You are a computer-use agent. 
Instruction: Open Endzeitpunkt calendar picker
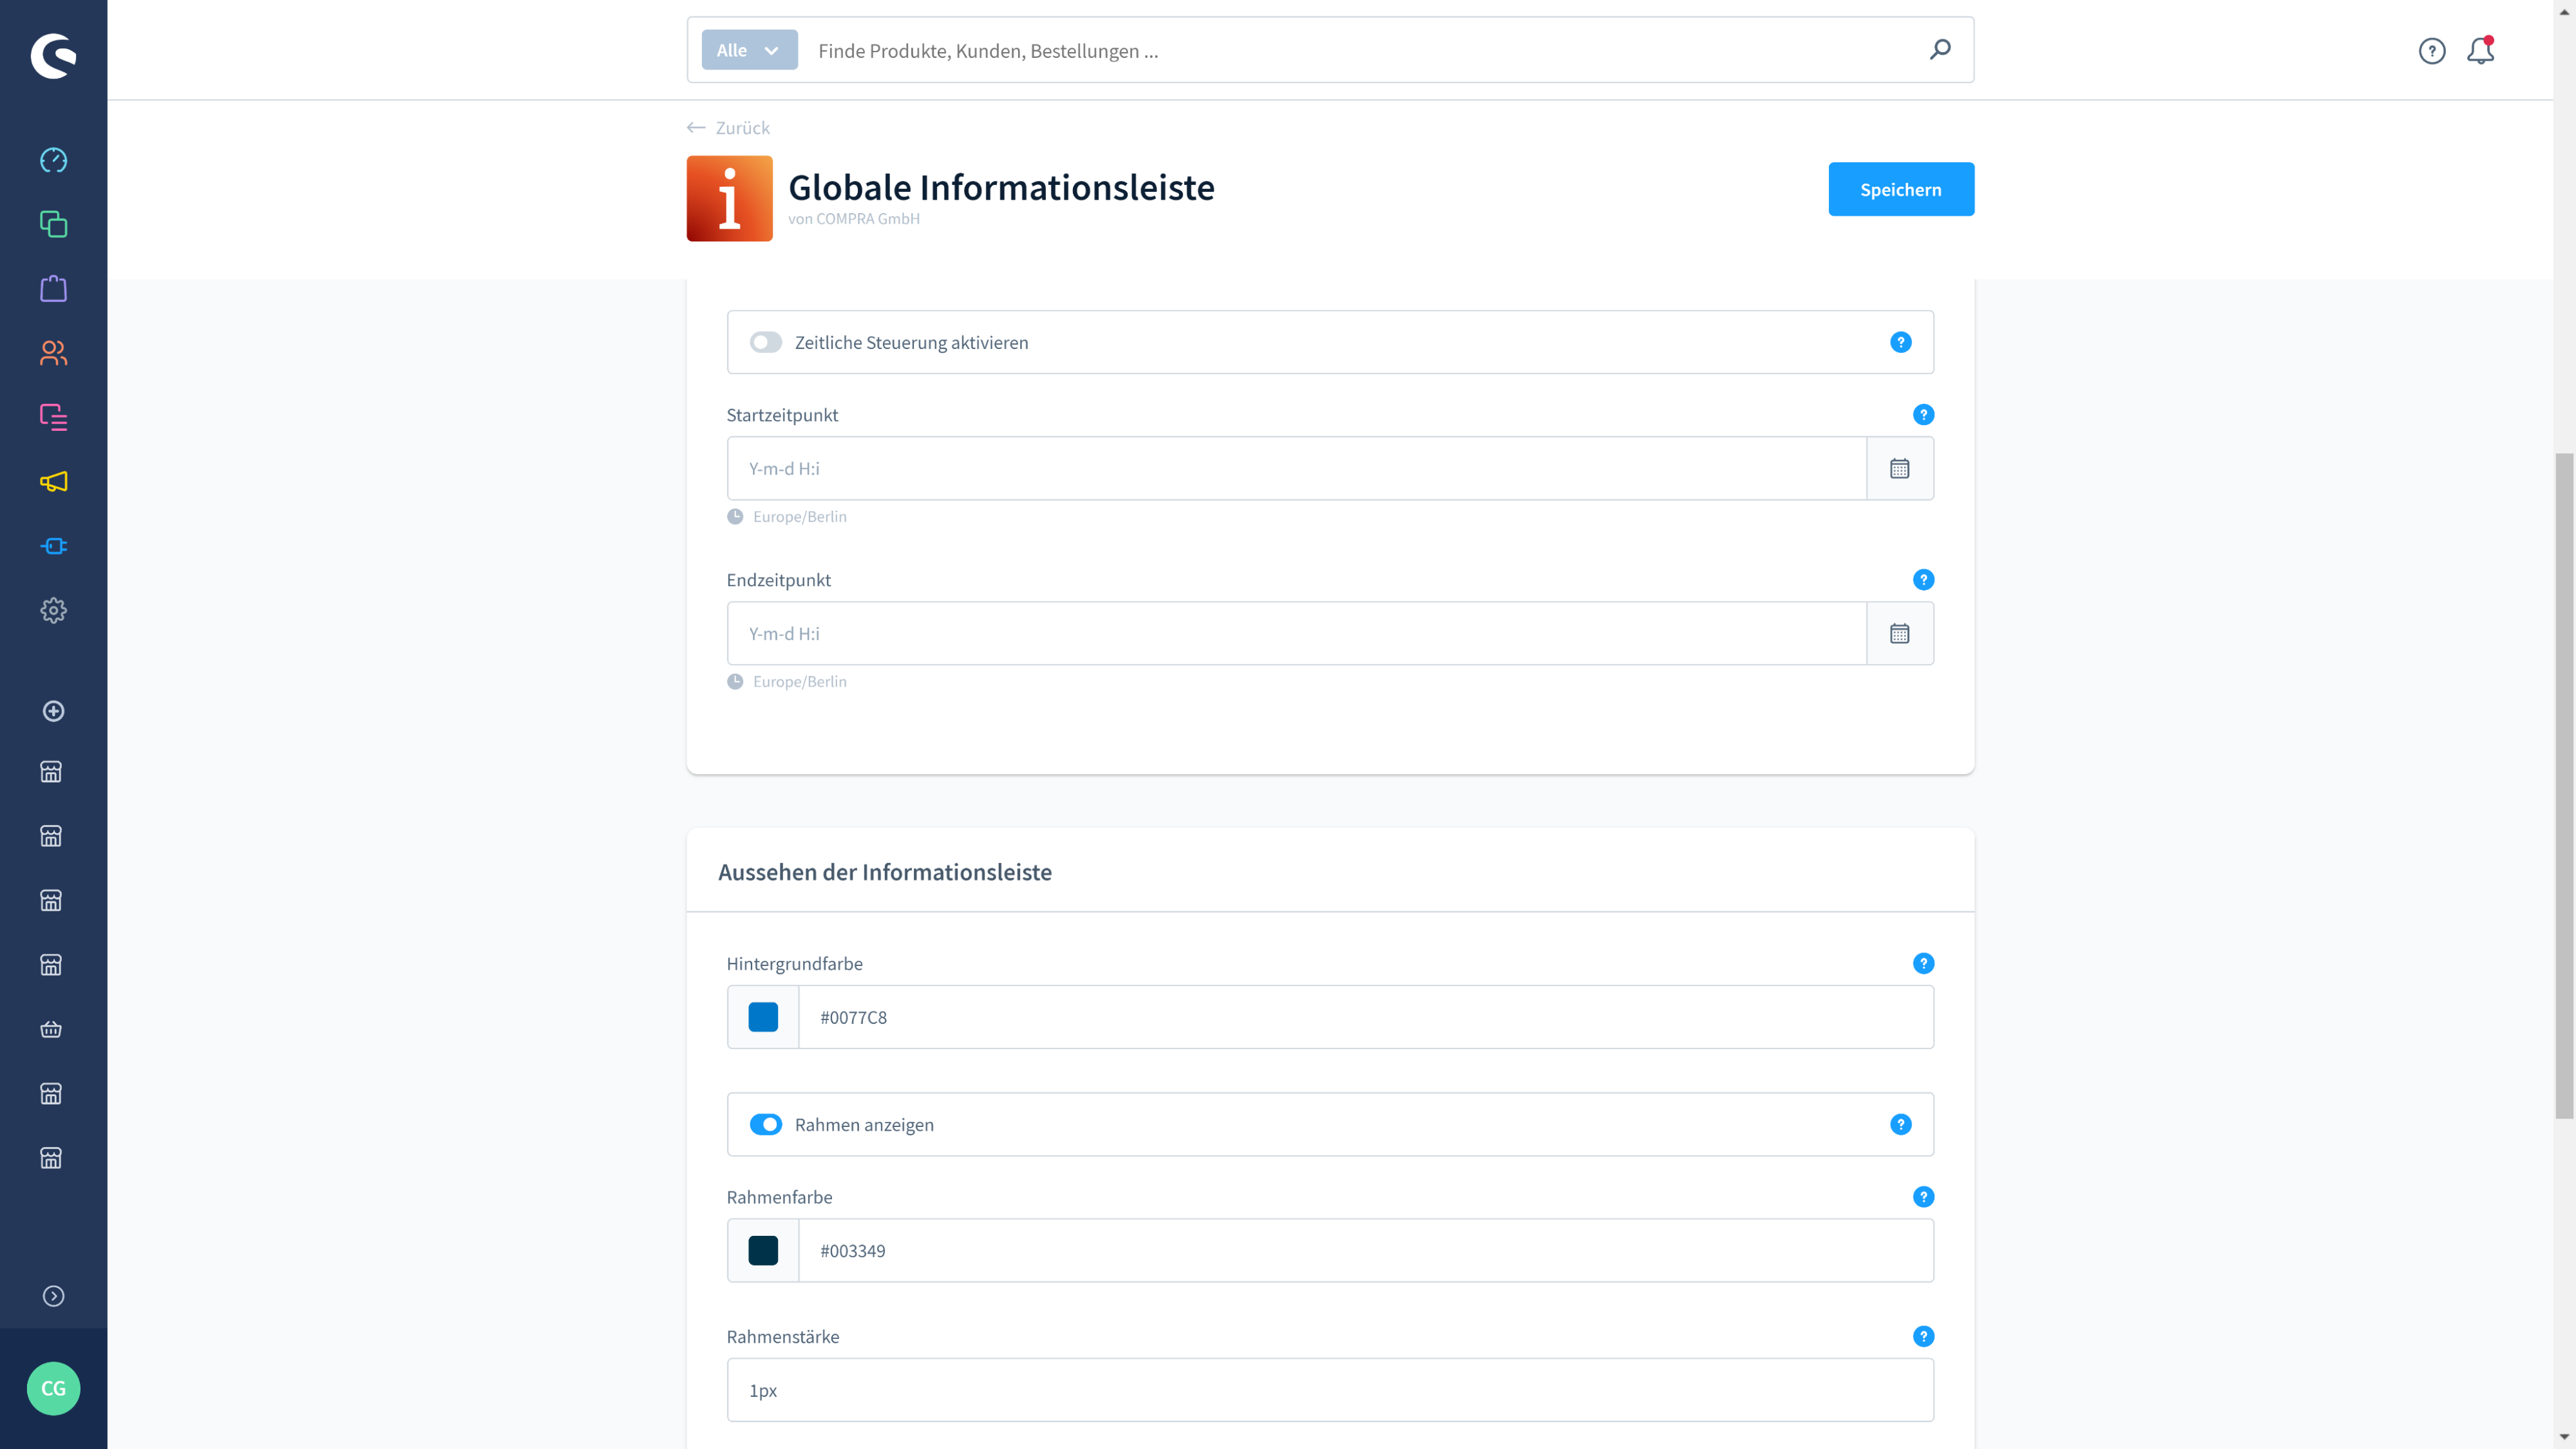coord(1900,633)
